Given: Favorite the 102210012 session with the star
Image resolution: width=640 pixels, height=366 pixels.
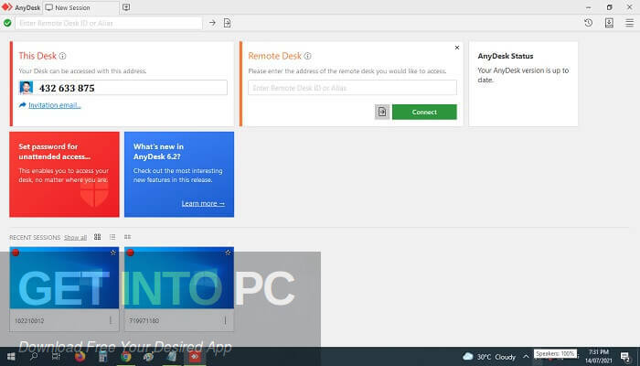Looking at the screenshot, I should click(113, 253).
